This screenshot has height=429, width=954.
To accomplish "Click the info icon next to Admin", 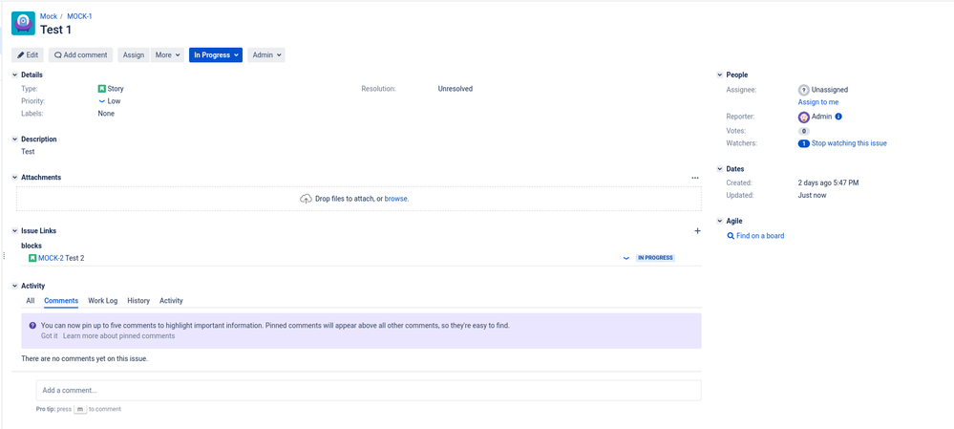I will [x=838, y=117].
